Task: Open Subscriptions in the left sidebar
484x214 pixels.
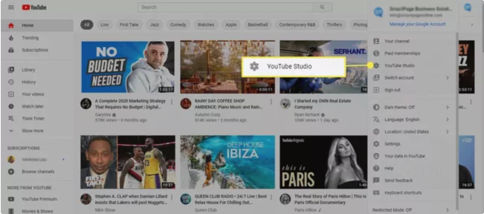Action: 35,50
